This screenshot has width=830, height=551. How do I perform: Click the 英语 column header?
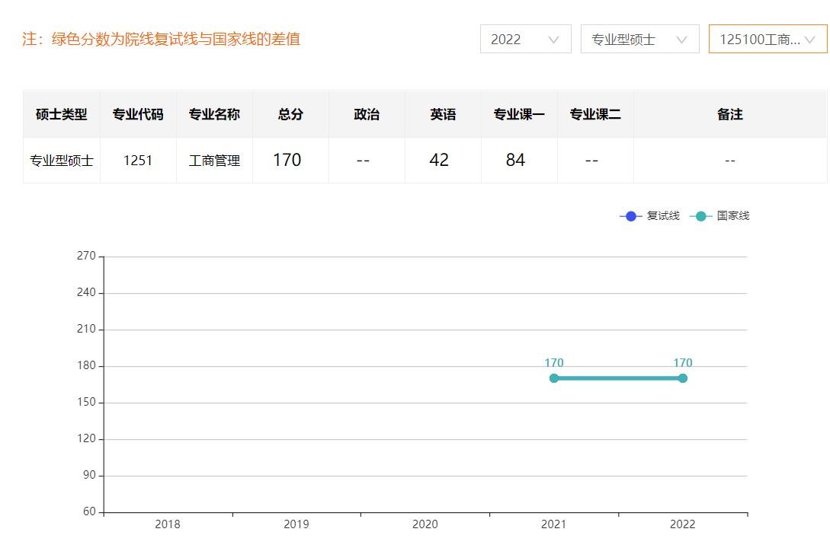click(443, 114)
